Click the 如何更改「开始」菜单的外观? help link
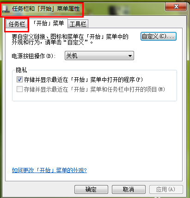Screen dimensions: 190x198 (x=49, y=170)
